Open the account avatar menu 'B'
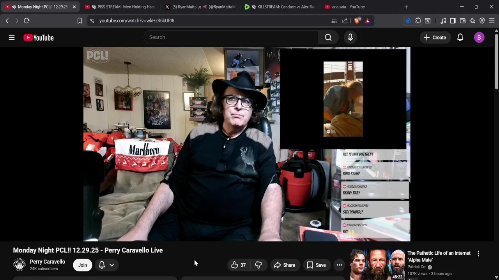 [x=479, y=37]
